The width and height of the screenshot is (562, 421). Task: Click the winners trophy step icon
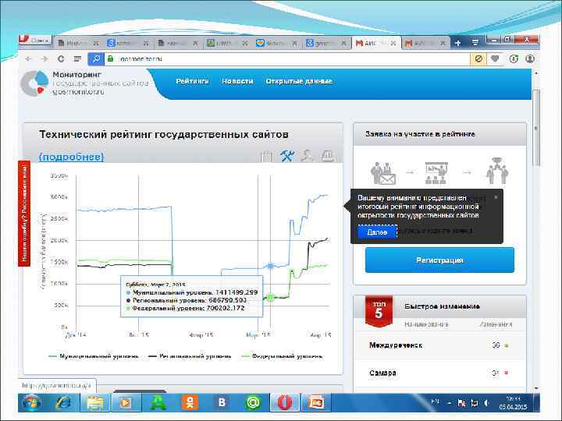(x=497, y=171)
